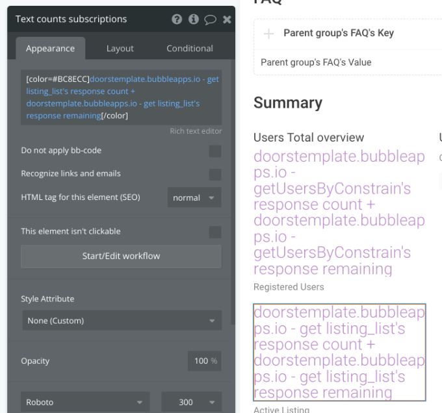
Task: Open the HTML tag normal dropdown
Action: coord(194,197)
